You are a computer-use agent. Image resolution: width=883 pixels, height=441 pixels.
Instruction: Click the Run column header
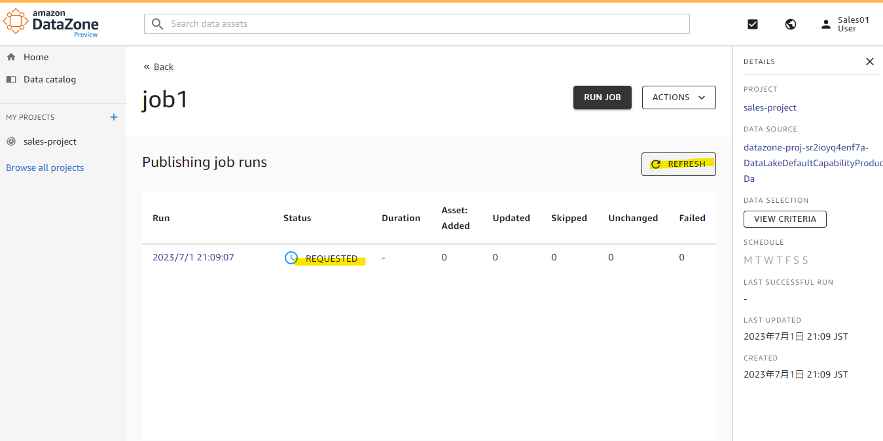(x=161, y=218)
